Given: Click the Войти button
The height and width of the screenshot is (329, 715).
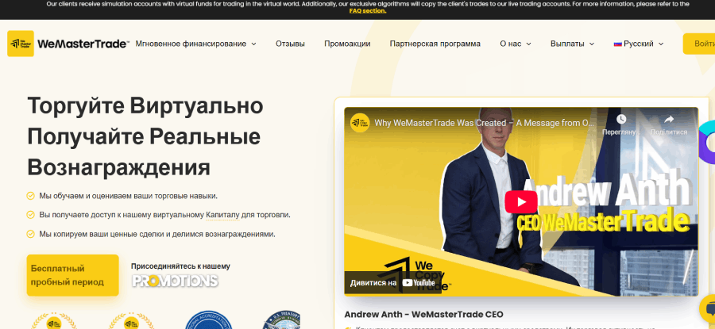Looking at the screenshot, I should pos(699,44).
